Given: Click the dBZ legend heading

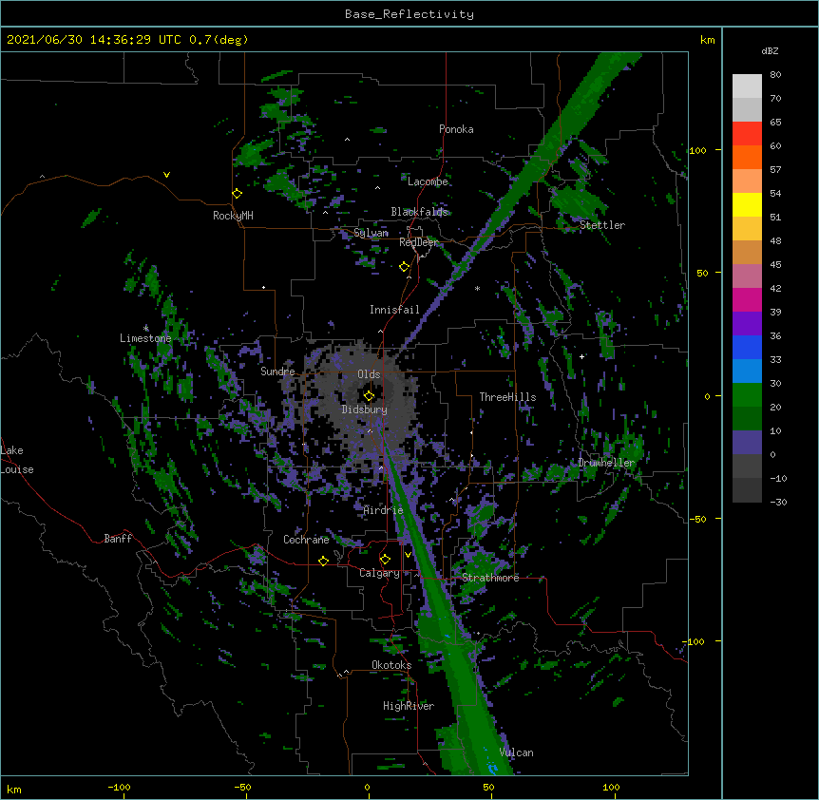Looking at the screenshot, I should click(770, 50).
